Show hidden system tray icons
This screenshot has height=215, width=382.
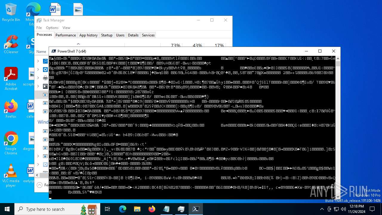[x=322, y=209]
